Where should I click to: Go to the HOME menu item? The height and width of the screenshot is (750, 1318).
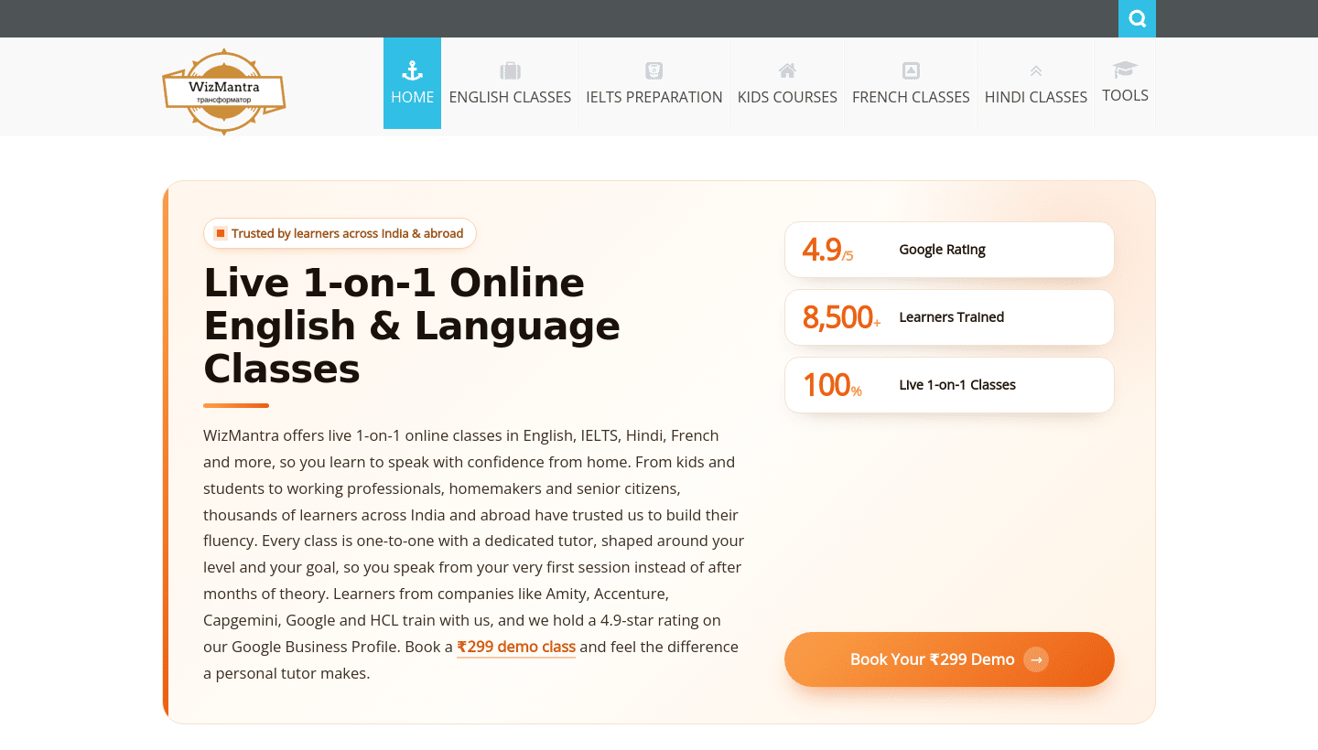point(412,83)
